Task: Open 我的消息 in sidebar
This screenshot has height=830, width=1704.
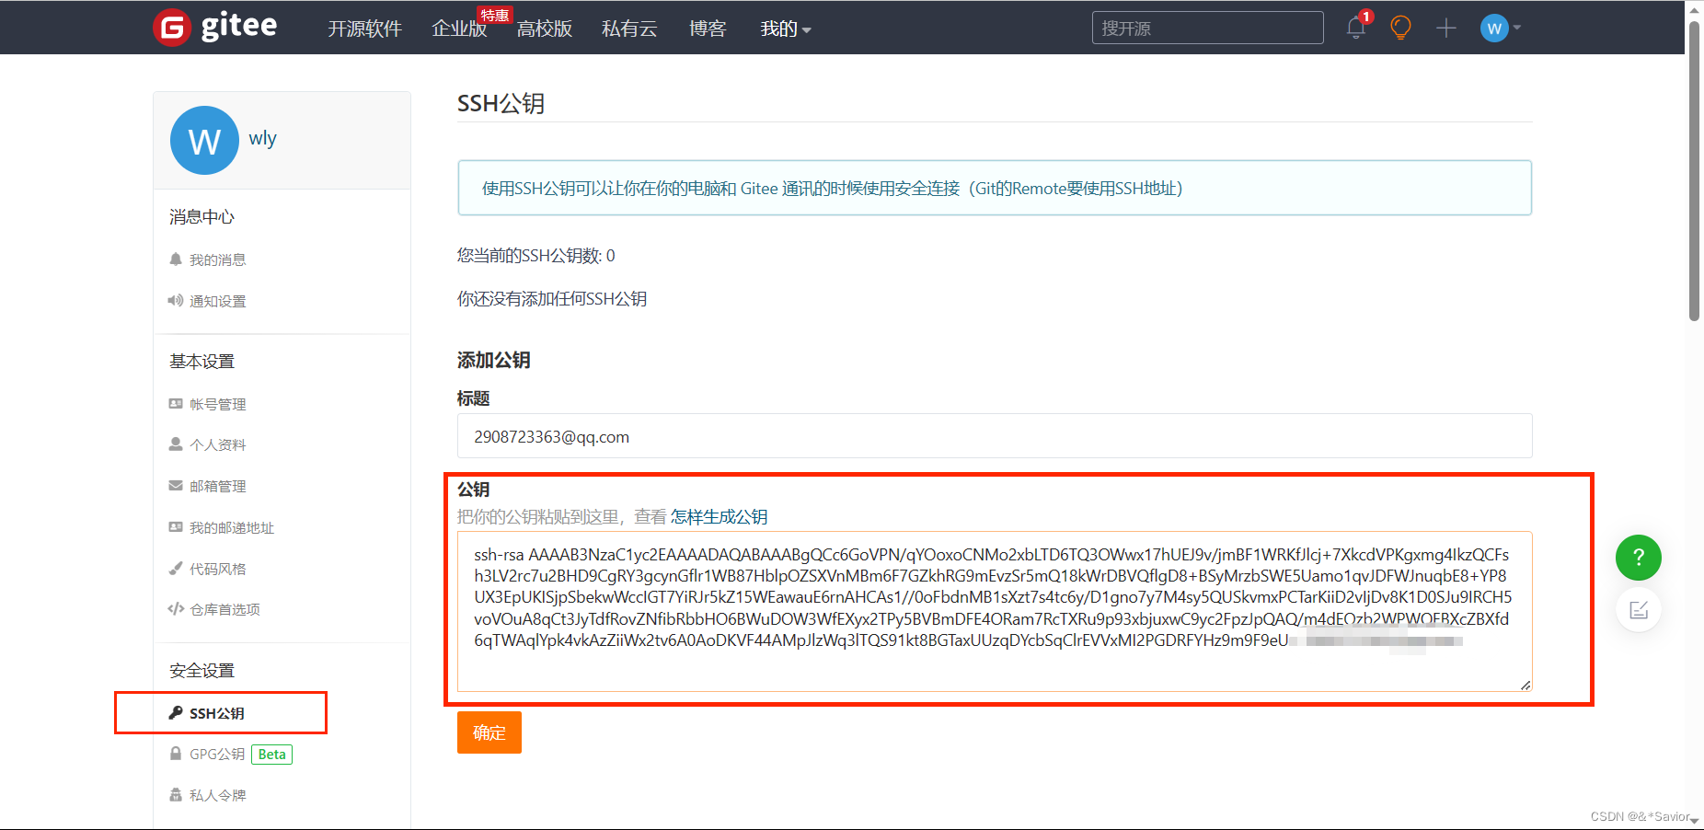Action: click(x=218, y=260)
